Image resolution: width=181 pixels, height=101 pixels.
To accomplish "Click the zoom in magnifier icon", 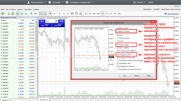I will pyautogui.click(x=31, y=13).
